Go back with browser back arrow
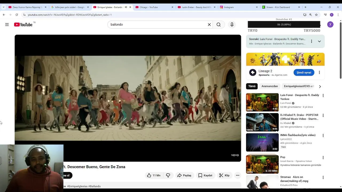Screen dimensions: 342x192 click(x=4, y=15)
